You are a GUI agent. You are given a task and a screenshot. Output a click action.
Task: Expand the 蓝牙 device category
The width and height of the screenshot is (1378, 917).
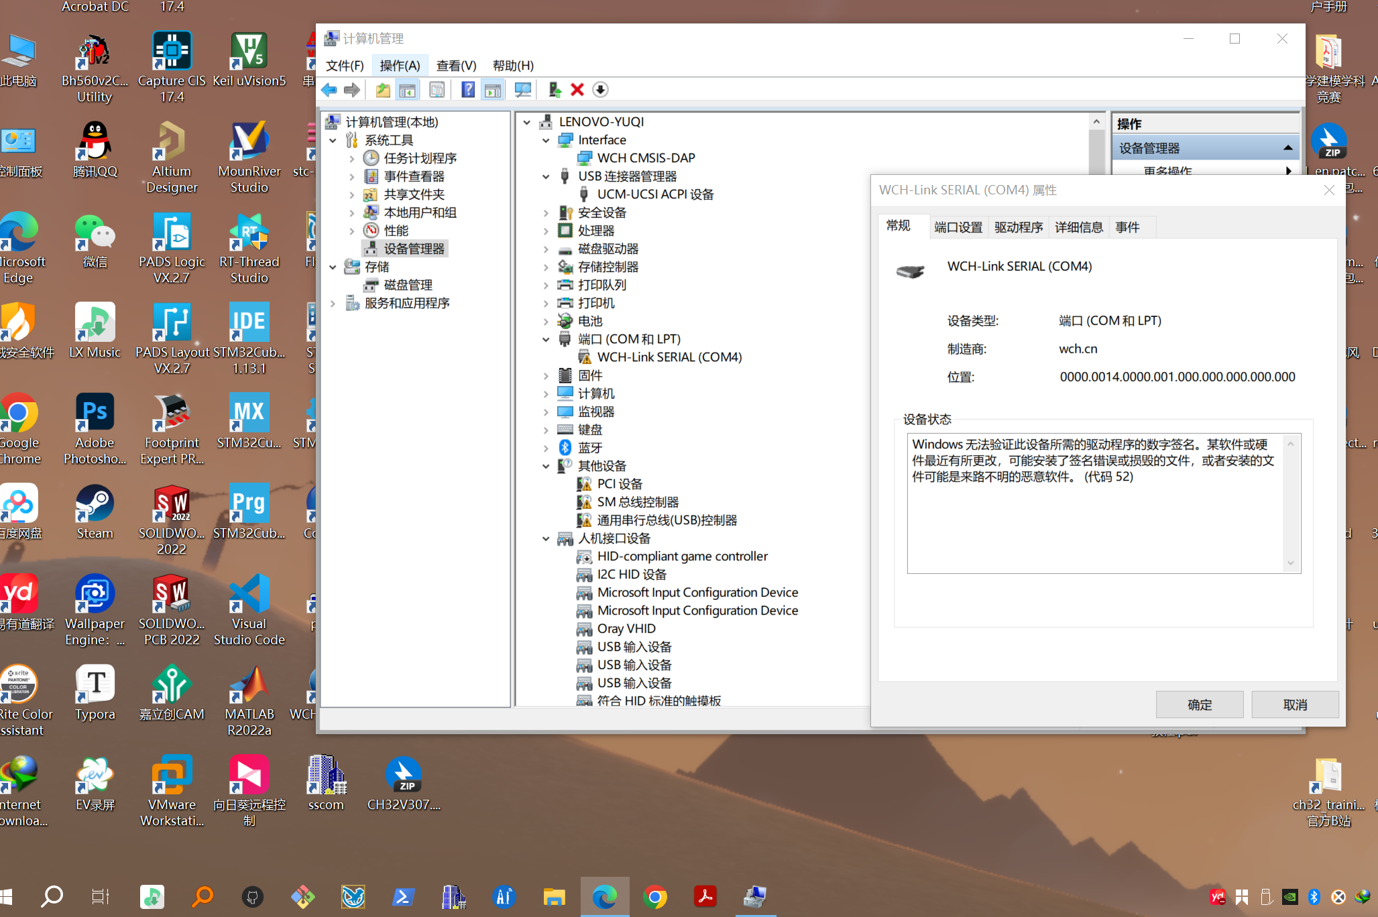546,448
